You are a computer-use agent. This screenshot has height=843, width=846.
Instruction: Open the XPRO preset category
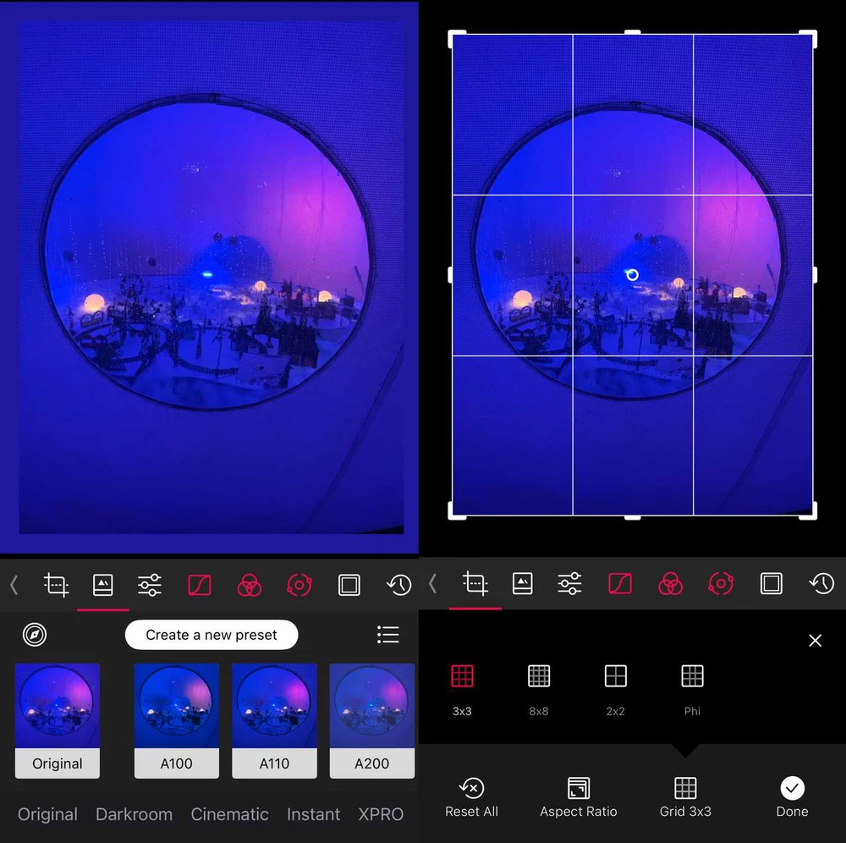pyautogui.click(x=380, y=813)
